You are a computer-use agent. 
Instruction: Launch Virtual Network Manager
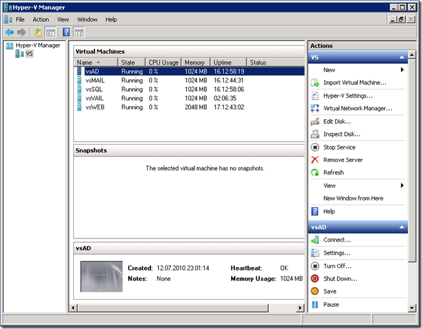(357, 109)
